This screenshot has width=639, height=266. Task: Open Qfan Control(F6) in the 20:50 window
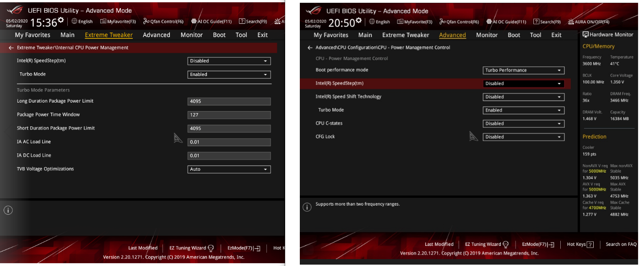(x=459, y=22)
